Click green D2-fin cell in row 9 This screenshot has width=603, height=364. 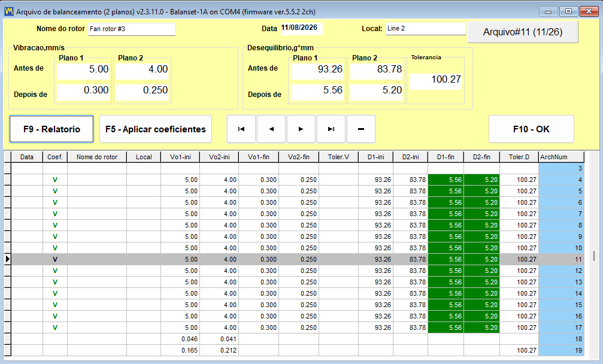coord(482,236)
